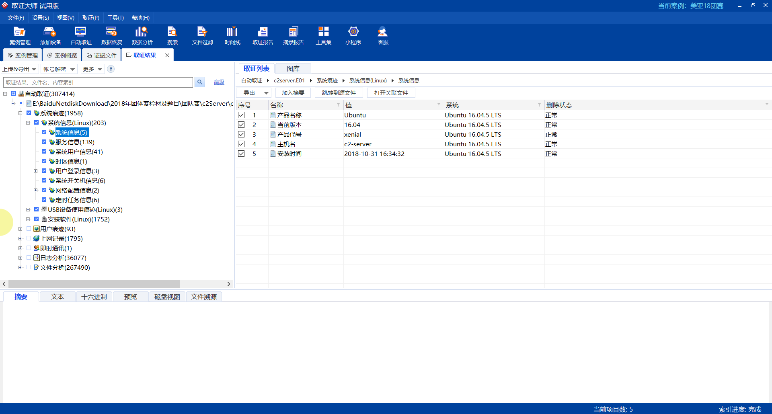The height and width of the screenshot is (414, 772).
Task: Start 自动取证 from the toolbar
Action: 81,36
